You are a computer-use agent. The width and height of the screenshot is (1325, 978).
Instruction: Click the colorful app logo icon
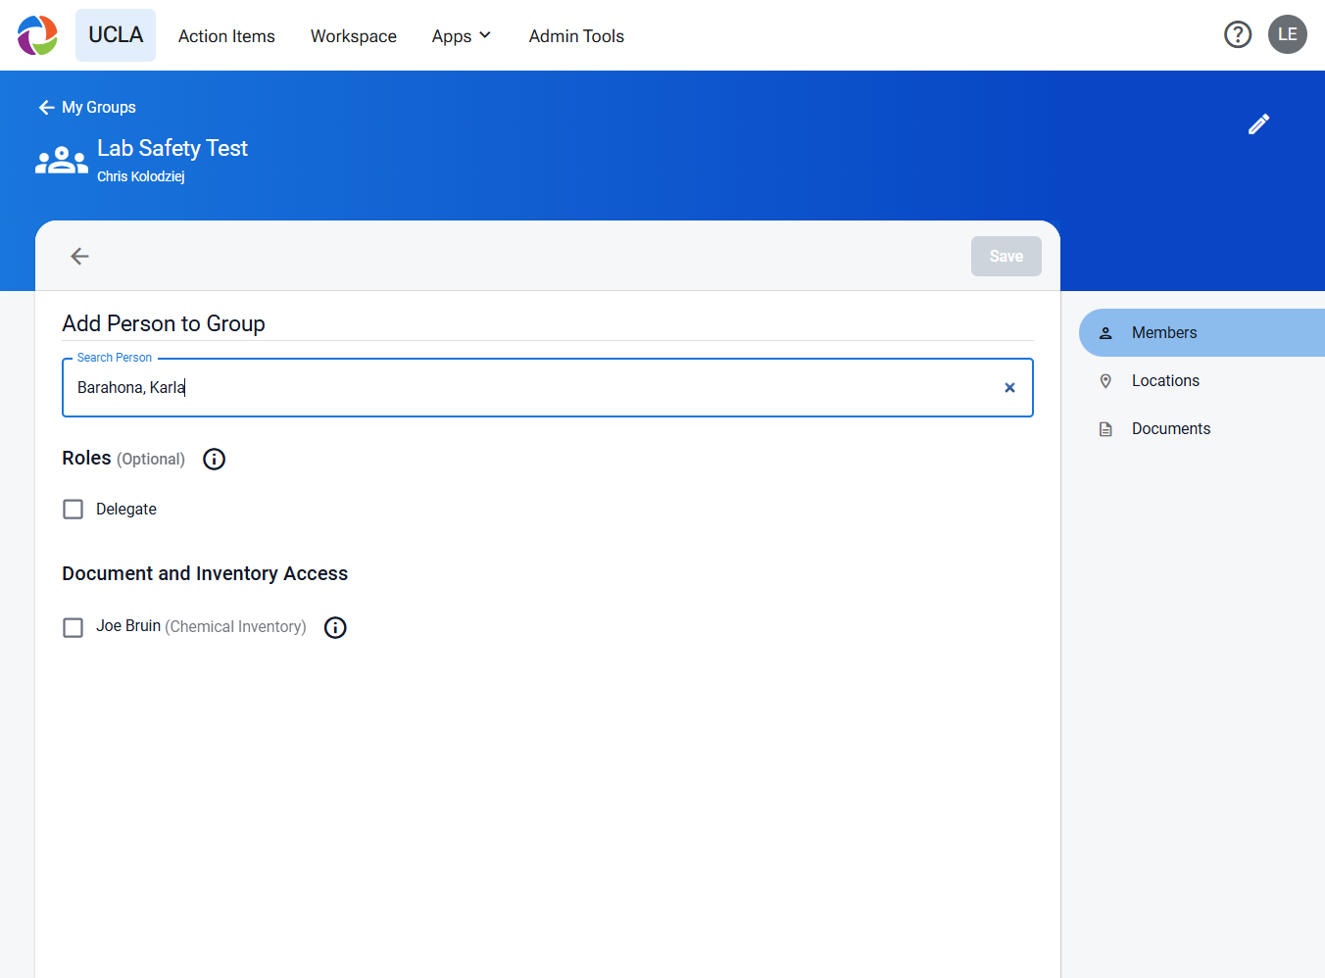37,35
